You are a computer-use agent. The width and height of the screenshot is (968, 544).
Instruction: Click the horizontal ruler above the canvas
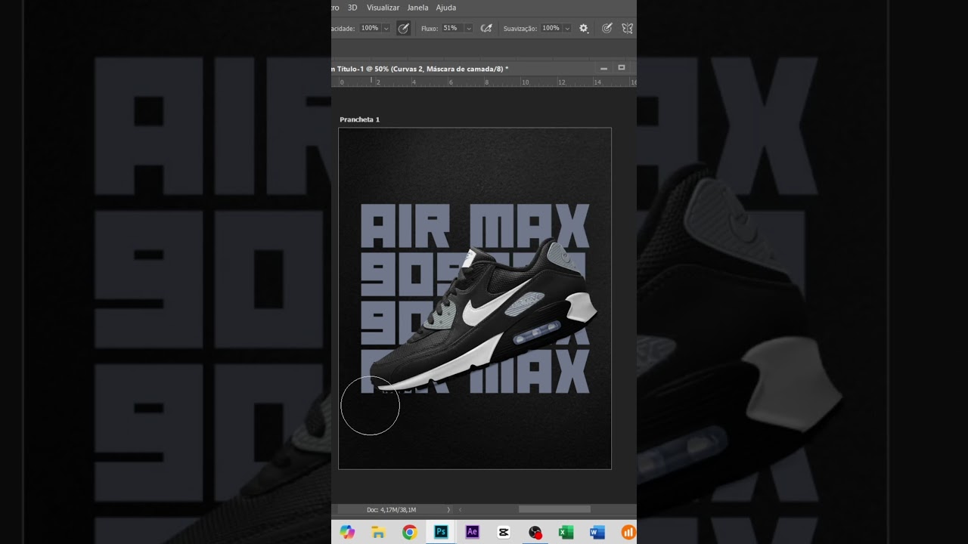click(484, 82)
